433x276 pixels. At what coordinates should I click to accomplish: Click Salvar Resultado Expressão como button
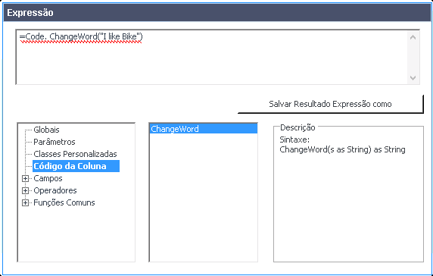[x=330, y=104]
